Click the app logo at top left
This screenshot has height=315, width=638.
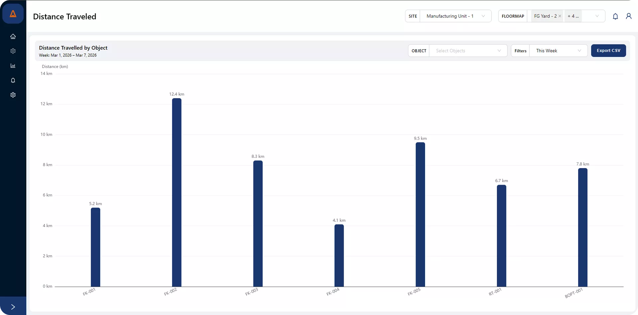(13, 14)
